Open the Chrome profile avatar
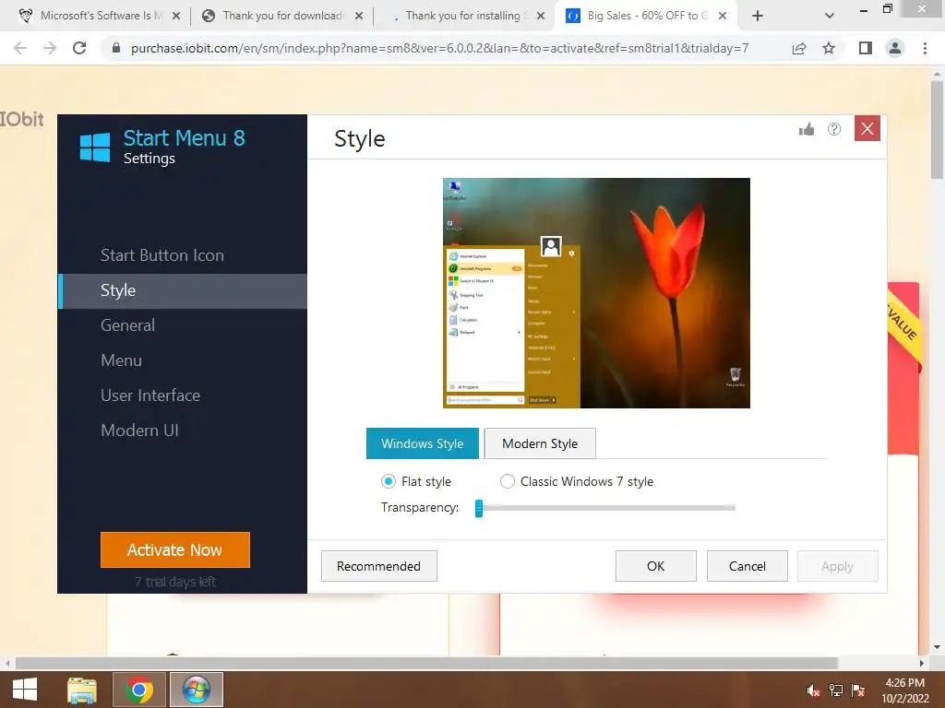The width and height of the screenshot is (945, 708). [895, 48]
